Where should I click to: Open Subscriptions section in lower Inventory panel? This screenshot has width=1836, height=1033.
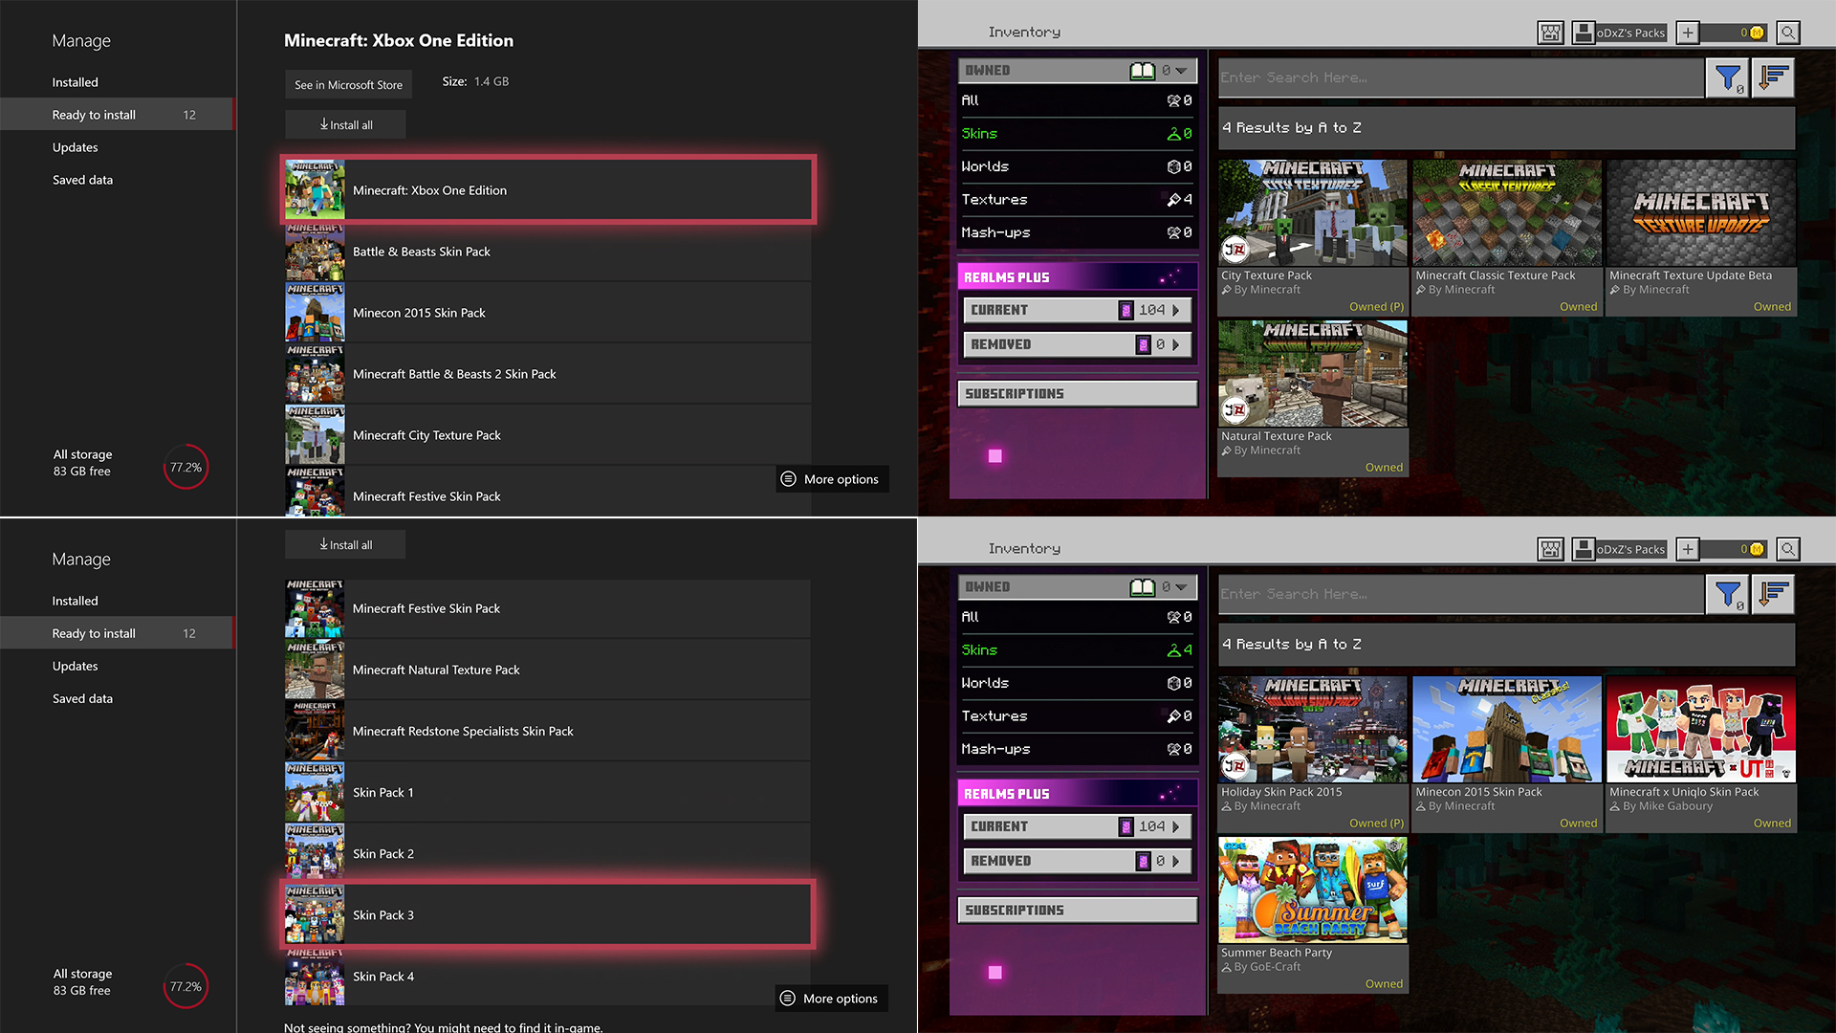(x=1078, y=911)
